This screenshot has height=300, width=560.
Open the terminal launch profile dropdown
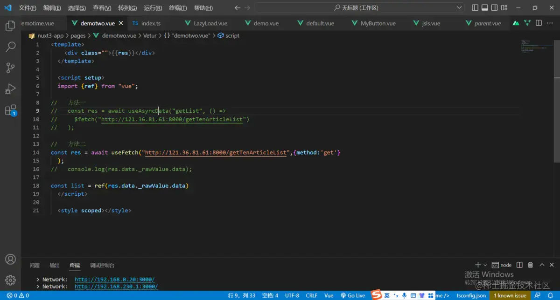[485, 265]
